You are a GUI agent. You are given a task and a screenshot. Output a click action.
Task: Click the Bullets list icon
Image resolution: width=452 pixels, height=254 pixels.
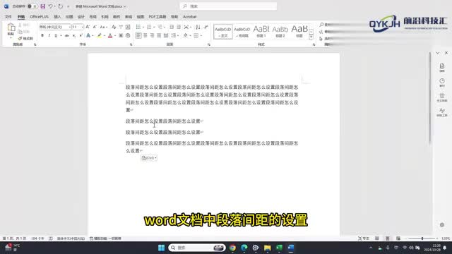pos(138,27)
